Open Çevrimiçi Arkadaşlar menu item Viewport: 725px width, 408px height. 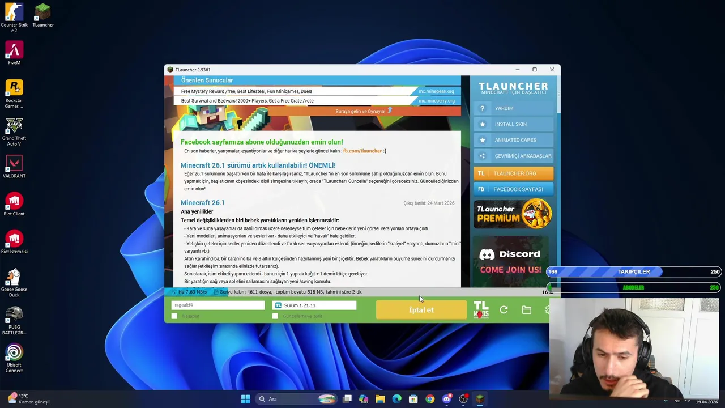514,156
